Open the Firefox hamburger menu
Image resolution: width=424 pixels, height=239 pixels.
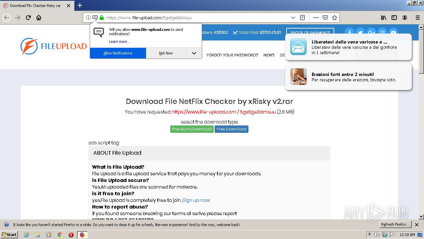418,18
